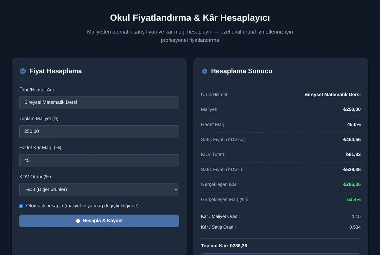Click the KDV Oranı (%) label
This screenshot has height=255, width=380.
(x=35, y=177)
